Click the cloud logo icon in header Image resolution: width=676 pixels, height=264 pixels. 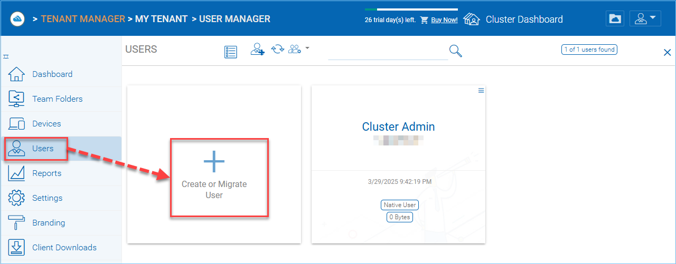[17, 19]
